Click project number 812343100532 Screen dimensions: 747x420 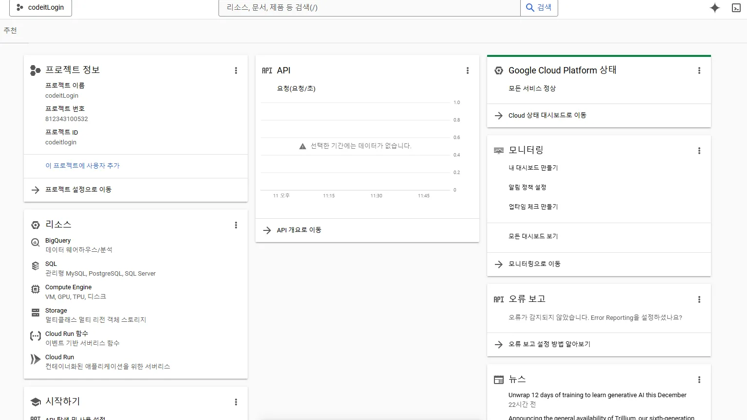[x=67, y=119]
